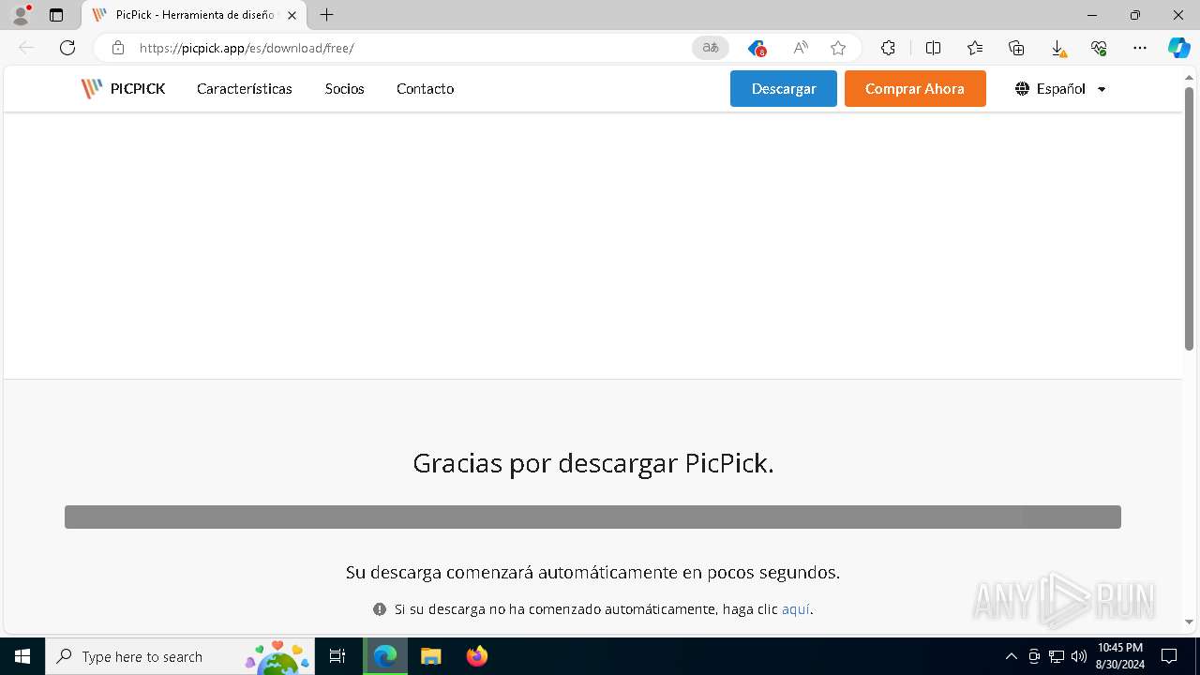Image resolution: width=1200 pixels, height=675 pixels.
Task: Open the Copilot sidebar icon
Action: coord(1178,48)
